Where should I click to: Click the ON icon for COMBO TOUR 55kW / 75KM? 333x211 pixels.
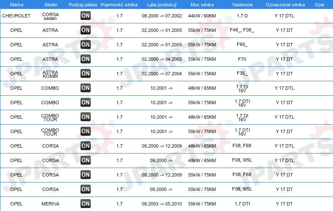pos(86,131)
